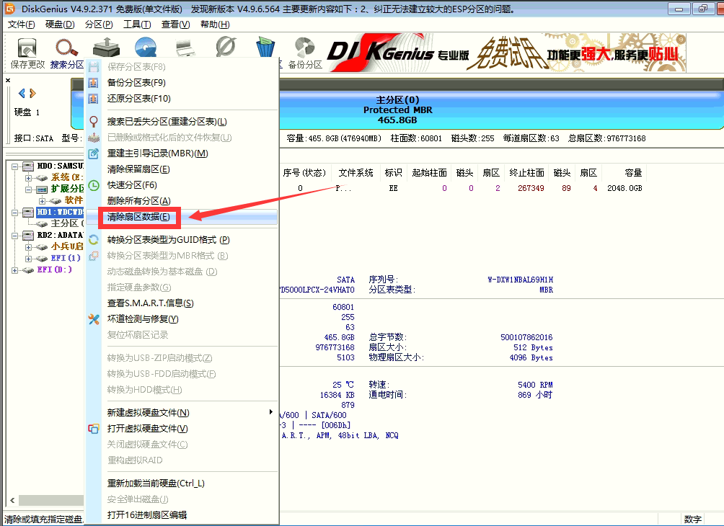Click the green clock icon beside 快速分区
The width and height of the screenshot is (724, 526).
(x=94, y=185)
